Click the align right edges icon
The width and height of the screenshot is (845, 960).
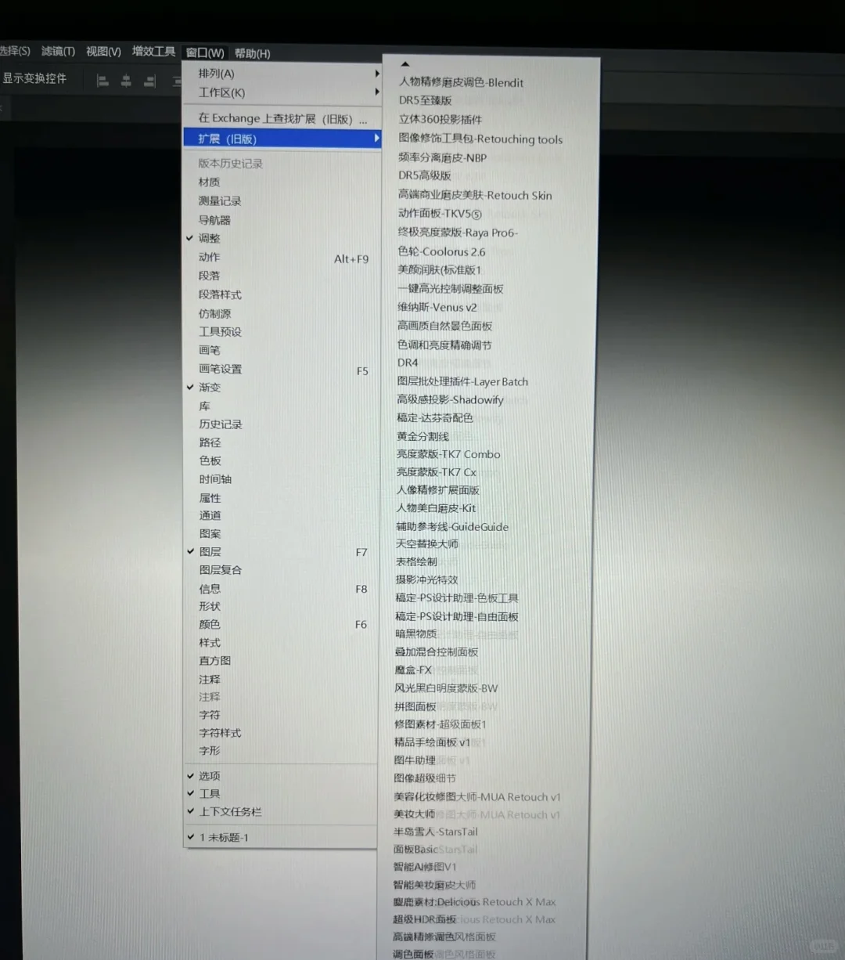[149, 81]
